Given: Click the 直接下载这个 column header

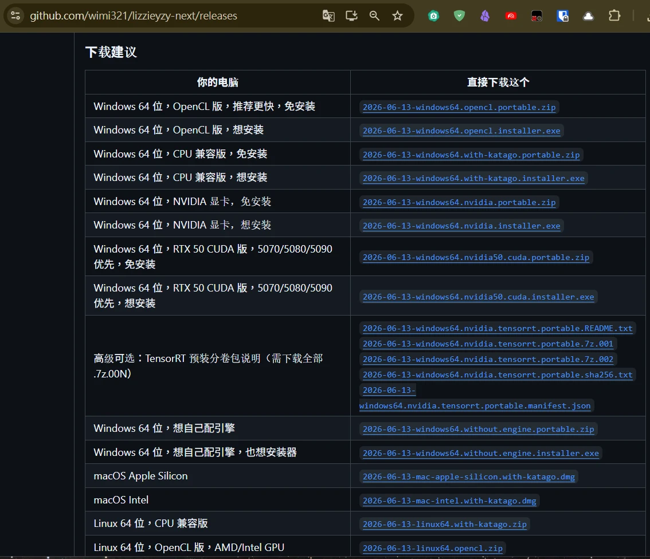Looking at the screenshot, I should [x=498, y=82].
